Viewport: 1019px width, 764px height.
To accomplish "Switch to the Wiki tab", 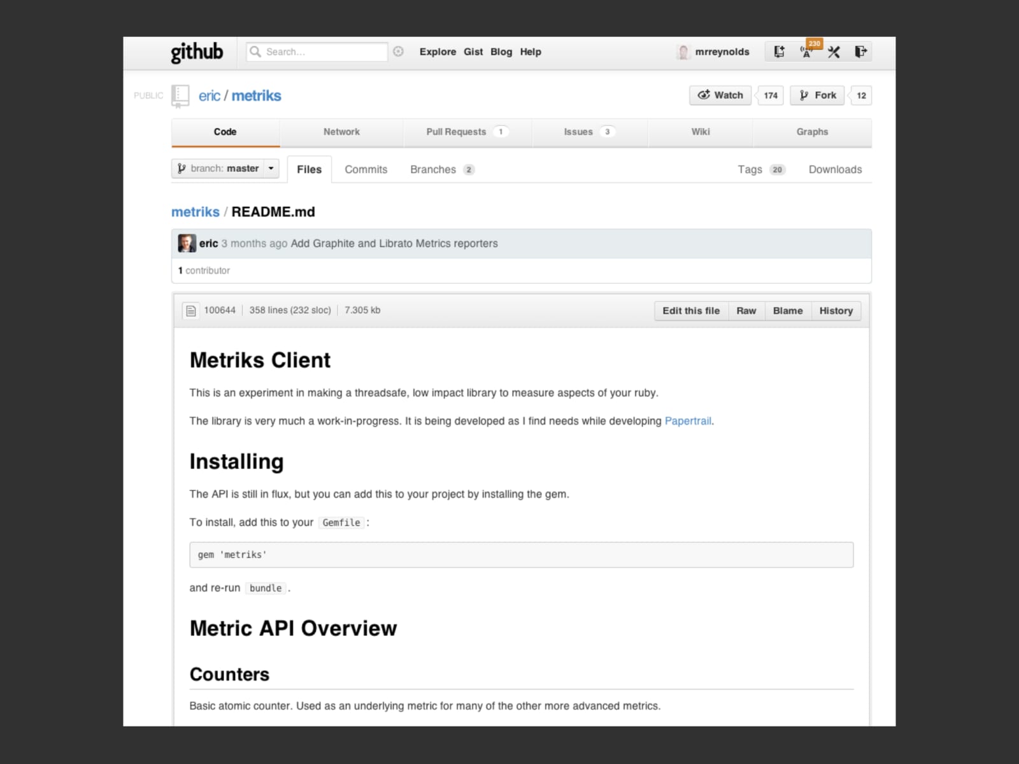I will coord(701,132).
